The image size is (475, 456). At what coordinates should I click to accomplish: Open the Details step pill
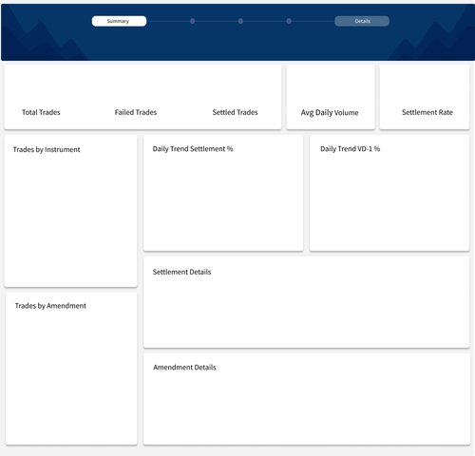[x=362, y=21]
